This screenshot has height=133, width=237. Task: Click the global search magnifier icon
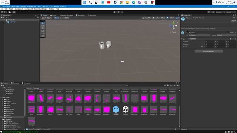pos(213,12)
